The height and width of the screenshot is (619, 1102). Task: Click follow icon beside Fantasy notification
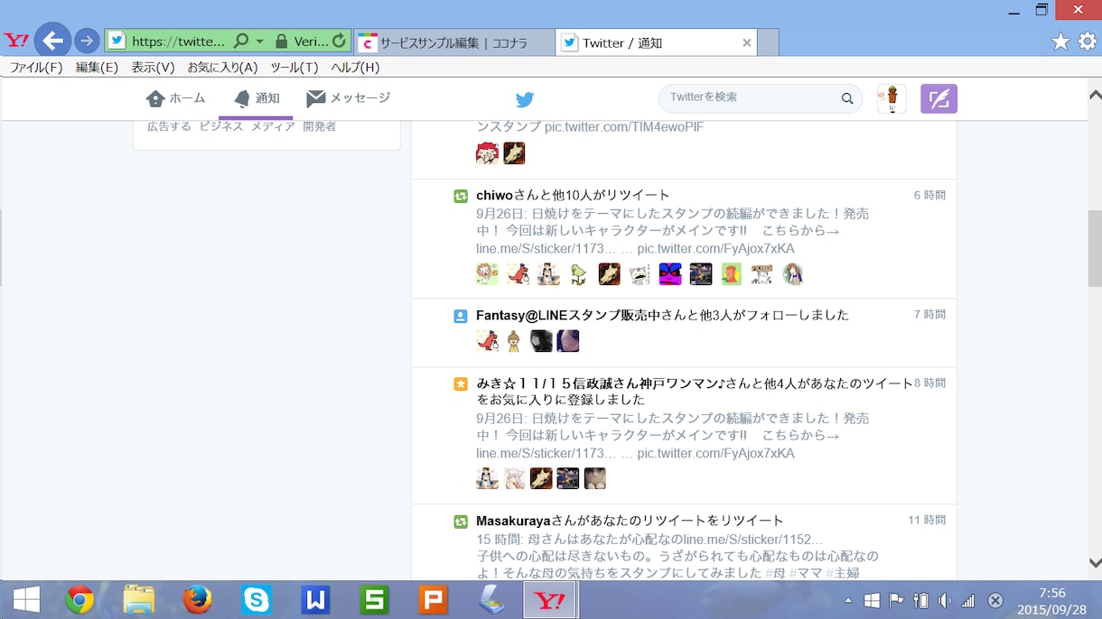[x=461, y=316]
